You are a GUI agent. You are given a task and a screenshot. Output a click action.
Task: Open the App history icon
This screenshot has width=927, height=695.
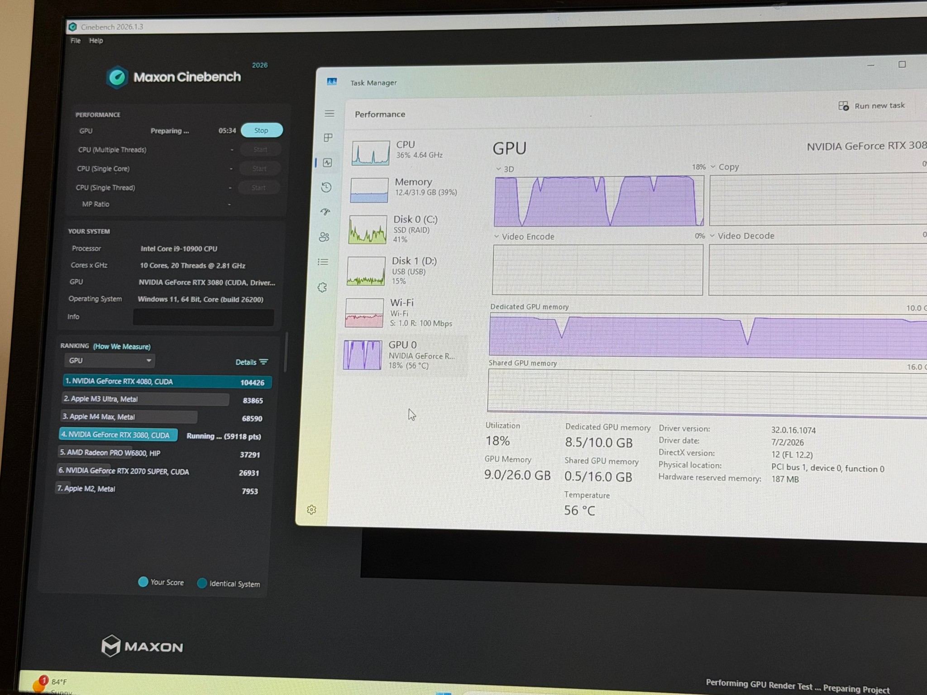coord(326,187)
